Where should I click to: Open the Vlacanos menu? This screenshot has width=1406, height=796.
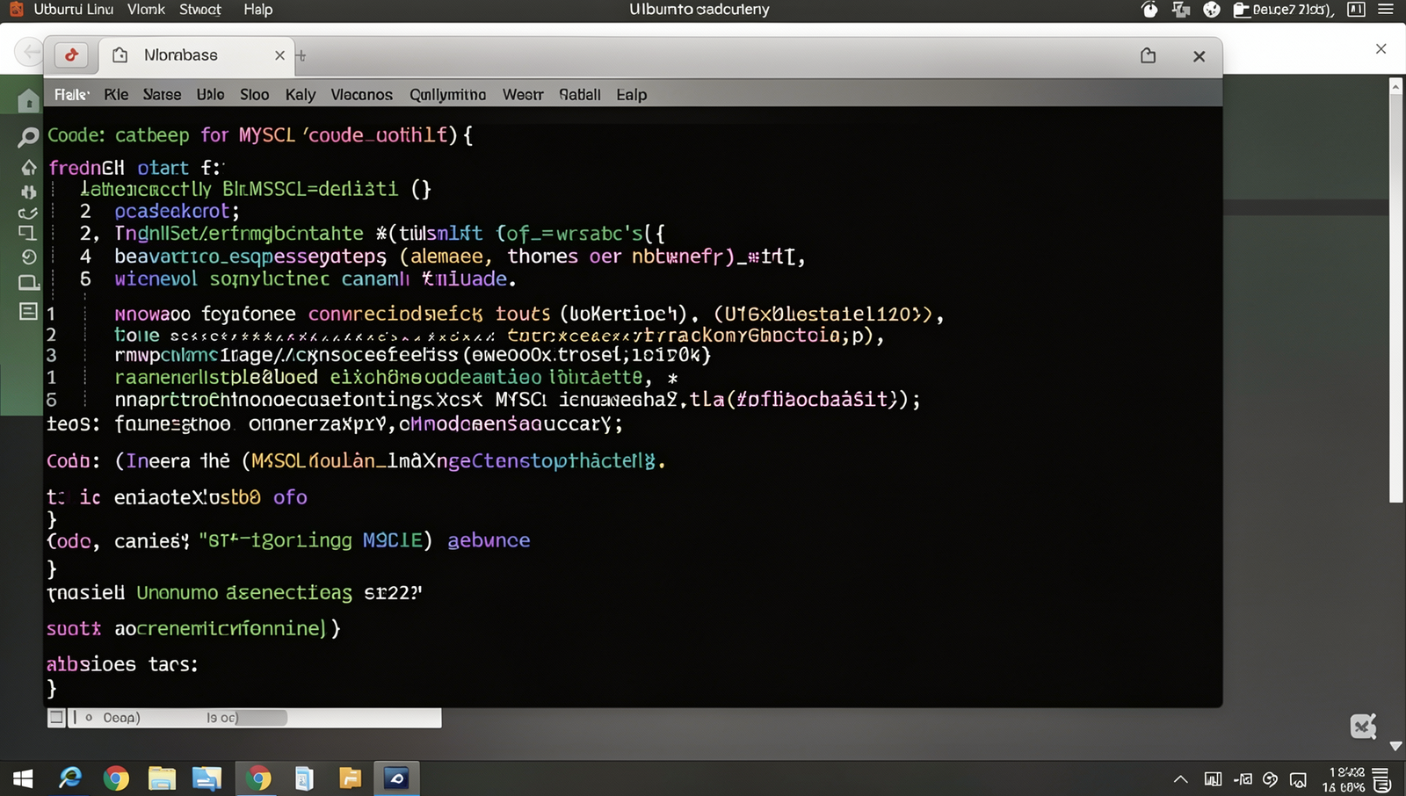[x=361, y=95]
